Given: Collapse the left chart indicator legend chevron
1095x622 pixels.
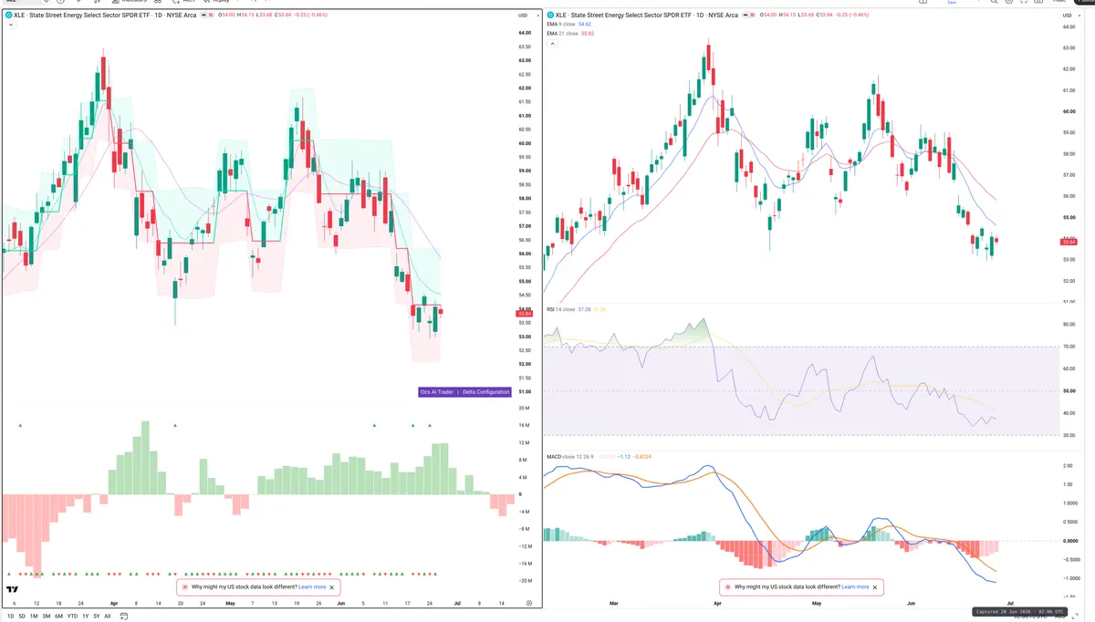Looking at the screenshot, I should tap(10, 25).
